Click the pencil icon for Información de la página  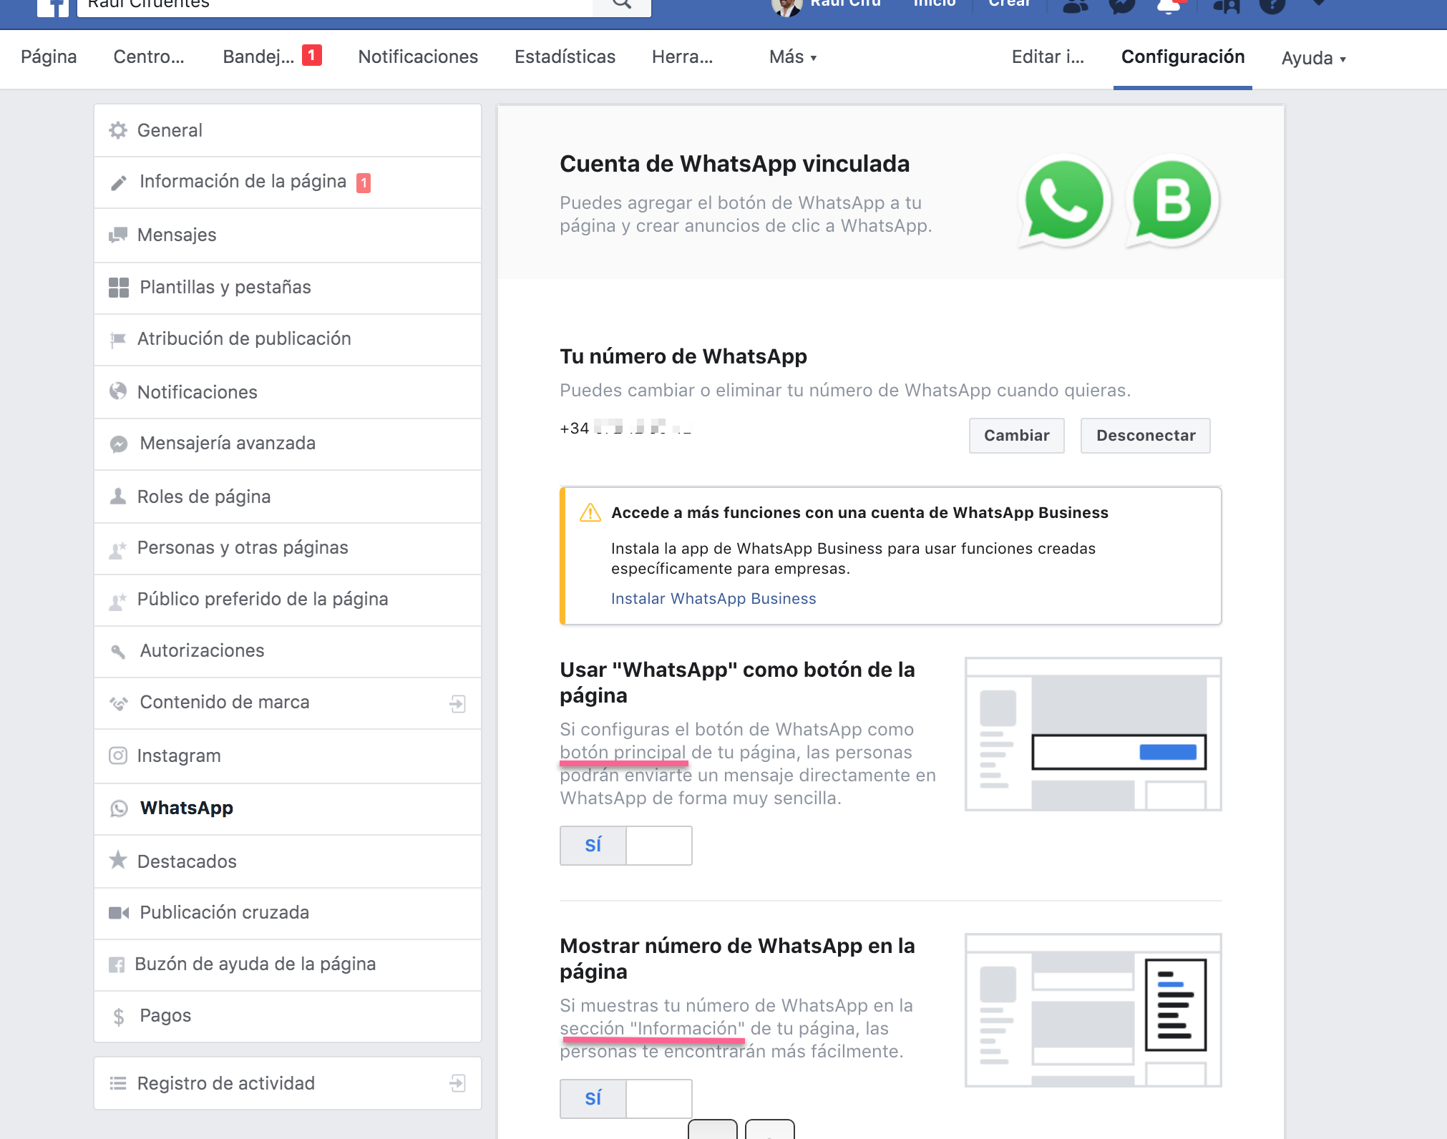click(x=119, y=183)
